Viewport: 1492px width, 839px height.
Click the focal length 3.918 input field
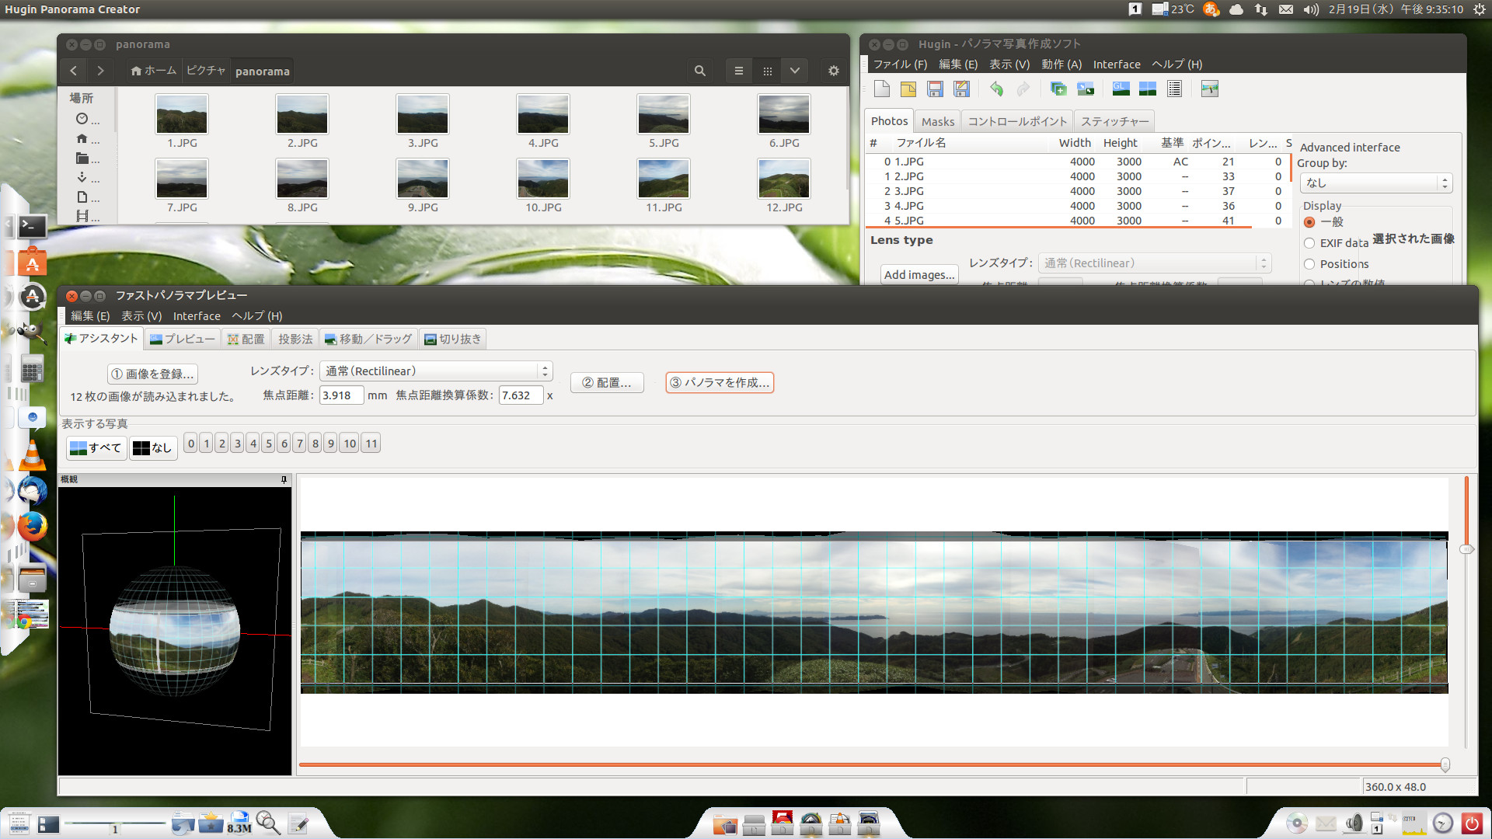(341, 395)
